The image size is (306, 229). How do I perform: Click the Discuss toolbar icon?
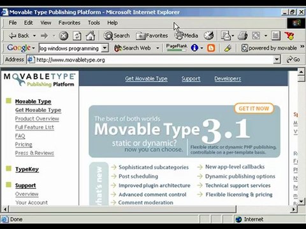[x=275, y=36]
